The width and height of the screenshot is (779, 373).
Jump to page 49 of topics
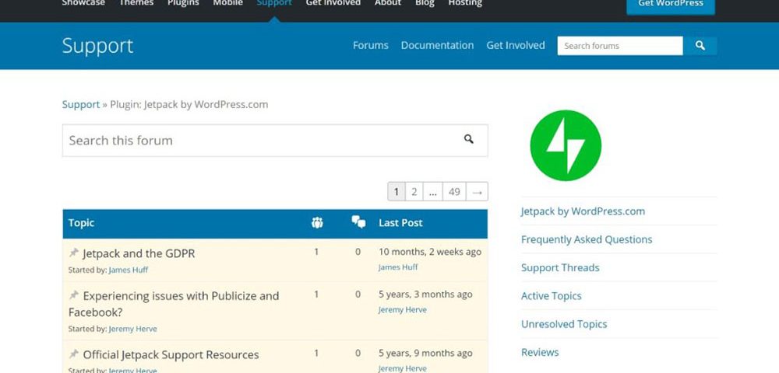coord(454,192)
